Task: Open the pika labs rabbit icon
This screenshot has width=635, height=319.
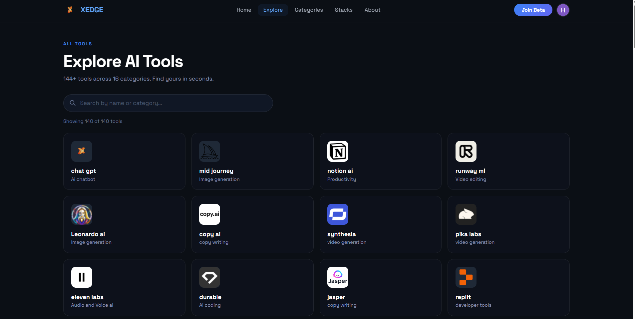Action: click(x=466, y=214)
